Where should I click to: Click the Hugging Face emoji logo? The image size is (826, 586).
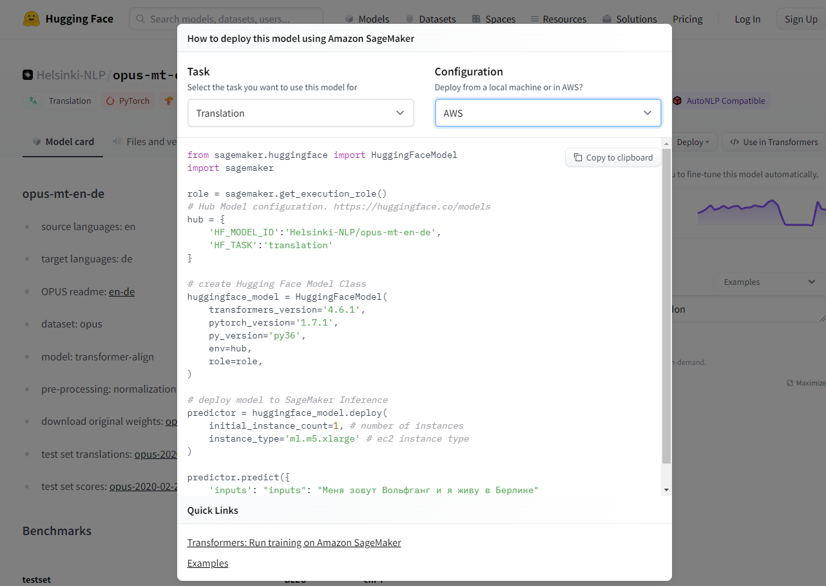[32, 19]
